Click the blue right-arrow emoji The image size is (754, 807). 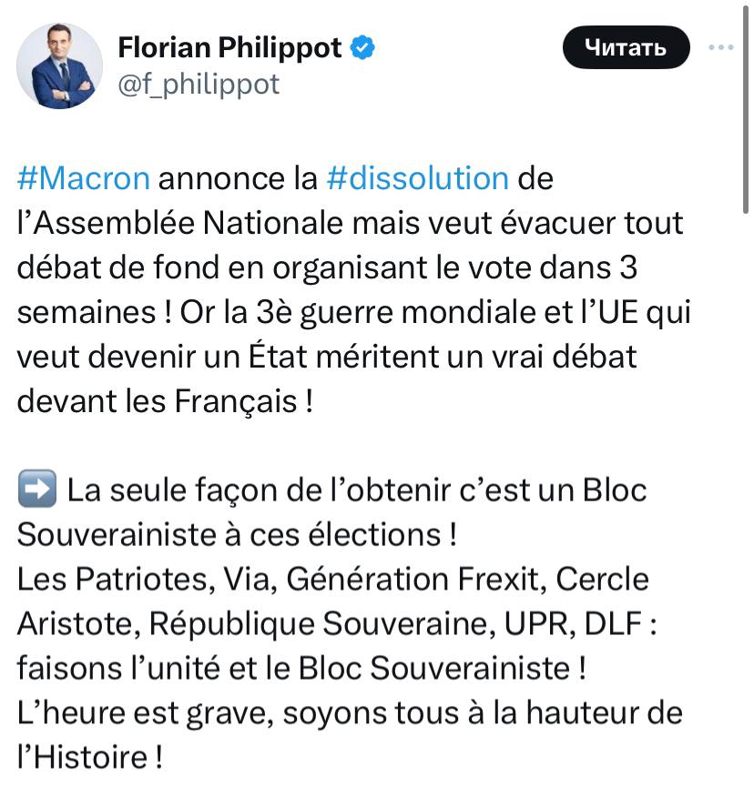38,490
